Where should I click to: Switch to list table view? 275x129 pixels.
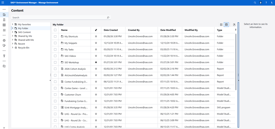227,25
